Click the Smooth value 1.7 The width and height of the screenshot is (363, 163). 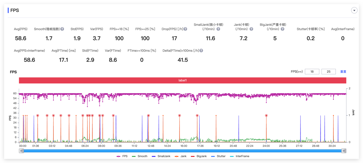coord(49,38)
